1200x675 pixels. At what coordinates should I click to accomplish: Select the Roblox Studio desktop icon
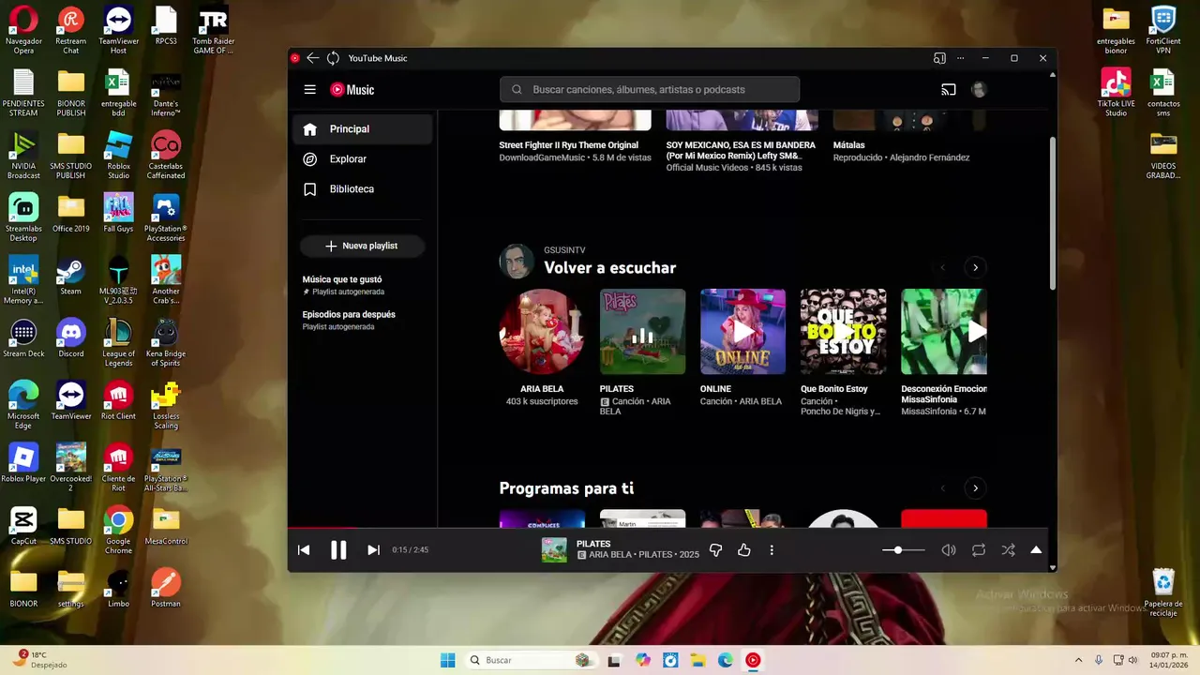[118, 155]
